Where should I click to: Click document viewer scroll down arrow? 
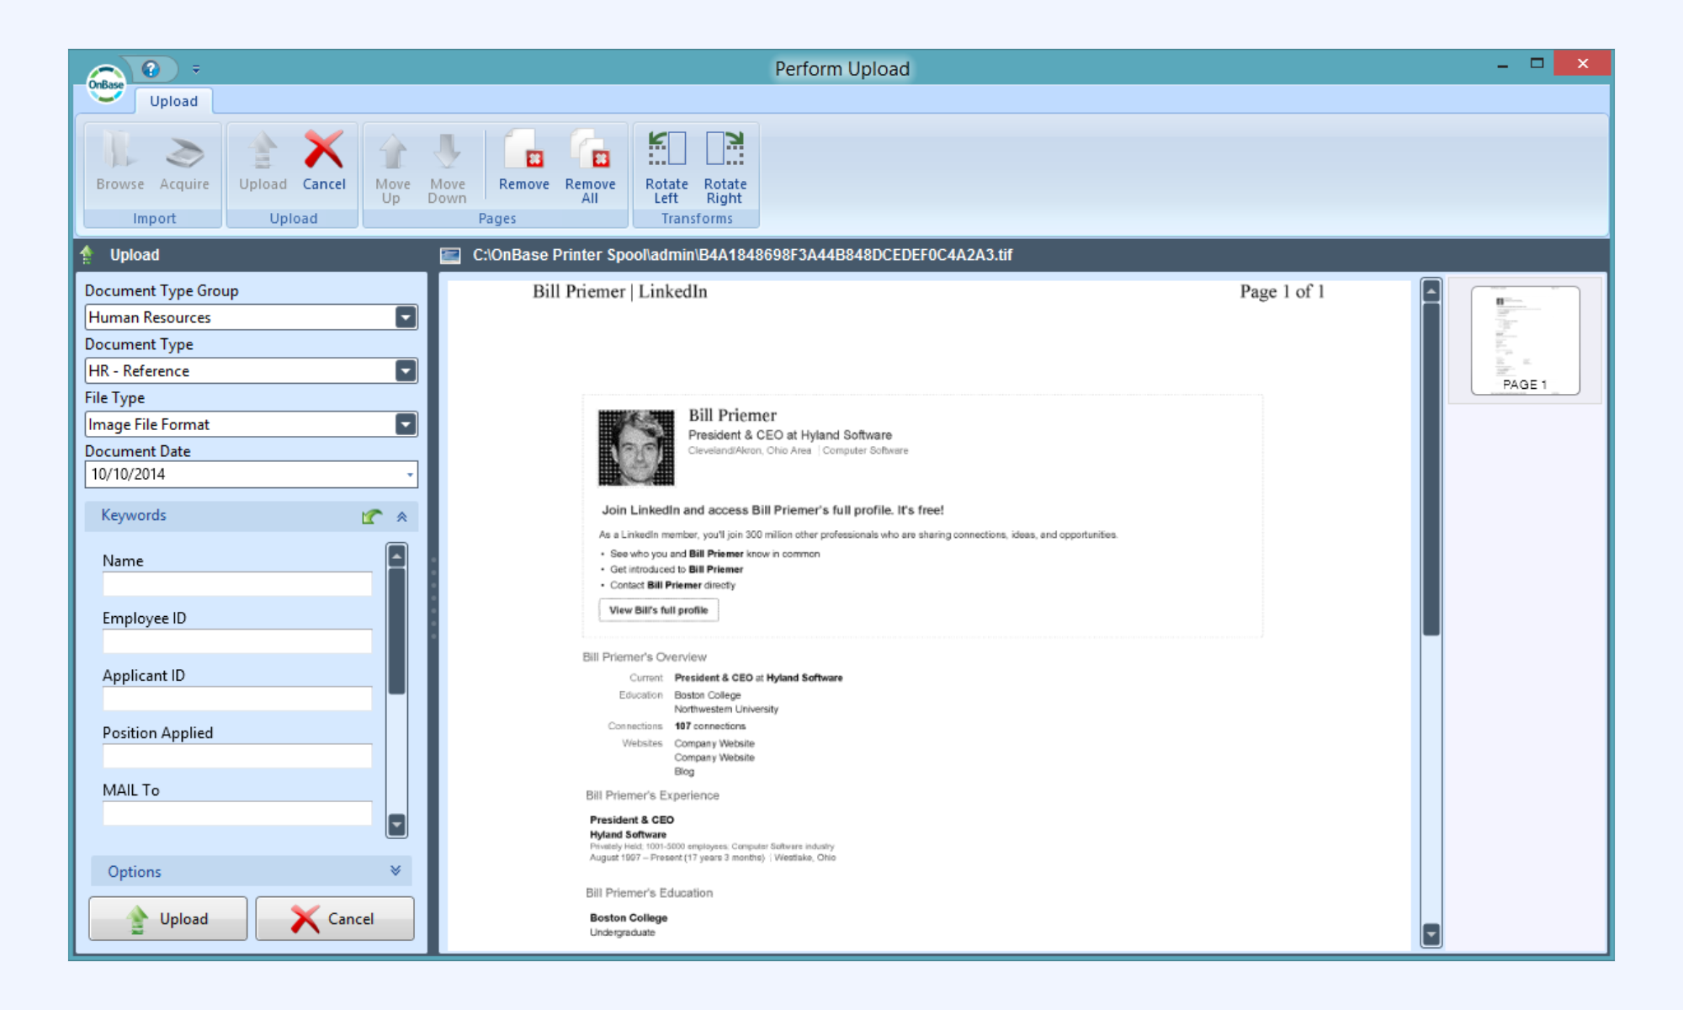point(1431,934)
